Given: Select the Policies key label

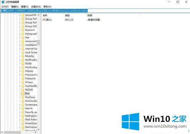Looking at the screenshot, I should coord(29,71).
